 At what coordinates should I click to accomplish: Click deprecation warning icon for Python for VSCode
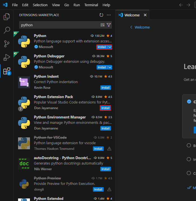(109, 149)
